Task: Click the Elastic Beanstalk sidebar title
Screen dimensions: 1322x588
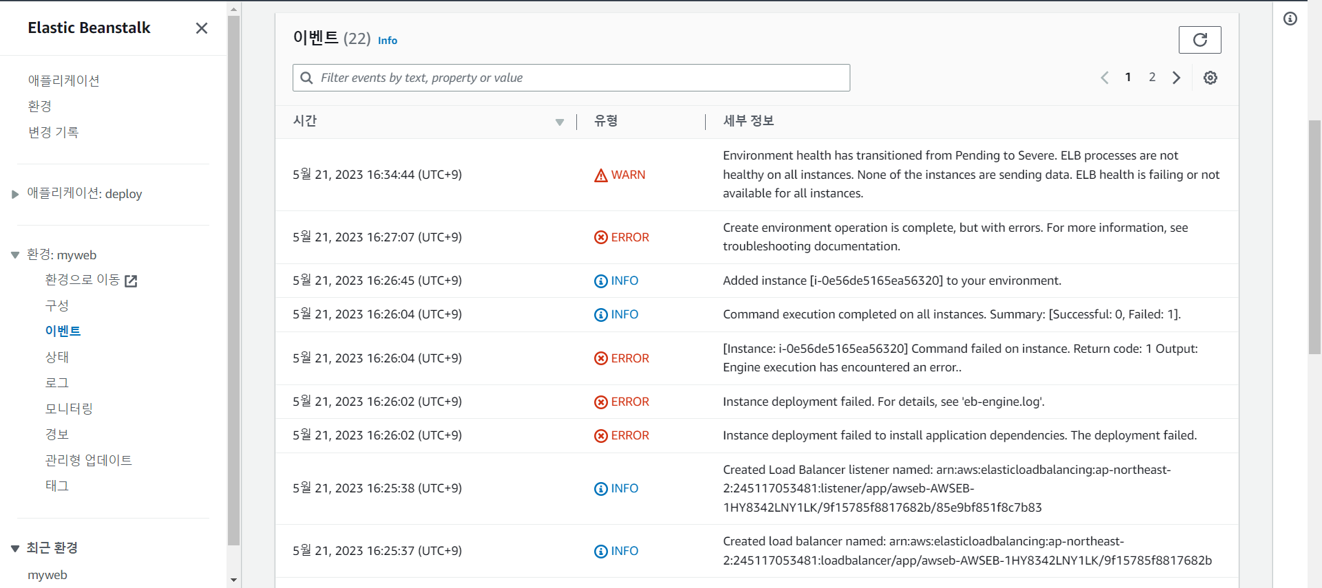Action: 89,28
